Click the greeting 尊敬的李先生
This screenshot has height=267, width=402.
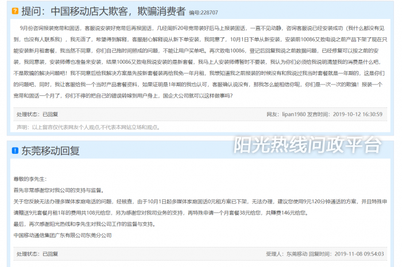[x=30, y=179]
